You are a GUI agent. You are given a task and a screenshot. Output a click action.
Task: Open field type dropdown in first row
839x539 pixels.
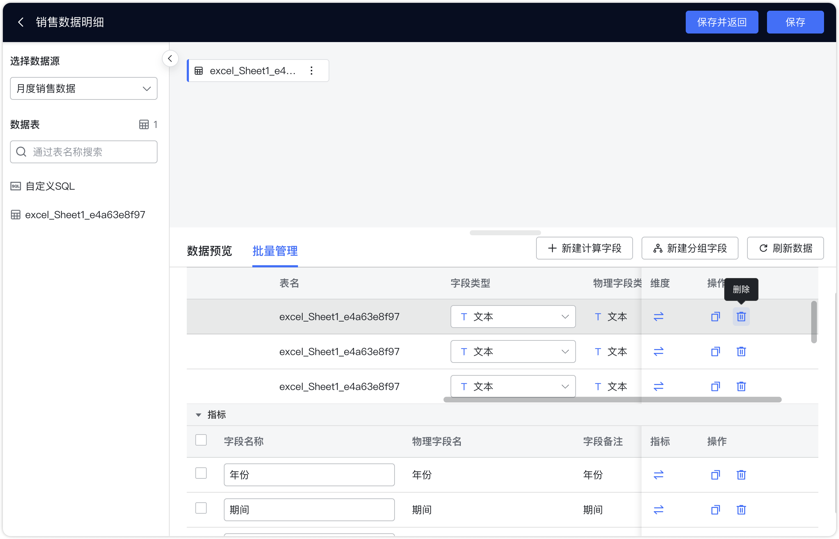click(513, 317)
